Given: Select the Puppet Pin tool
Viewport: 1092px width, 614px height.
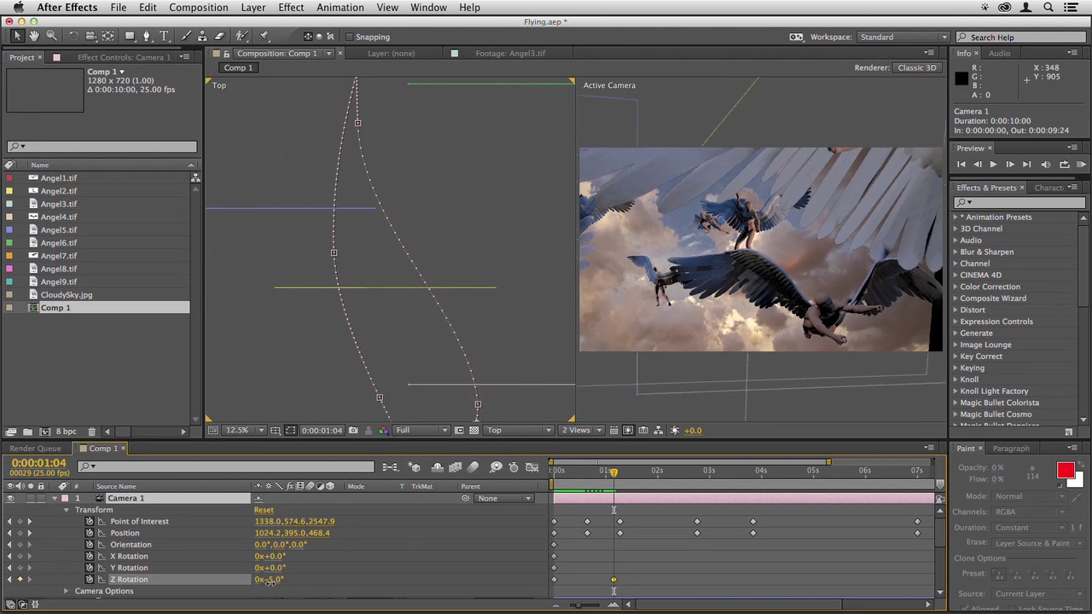Looking at the screenshot, I should point(264,36).
